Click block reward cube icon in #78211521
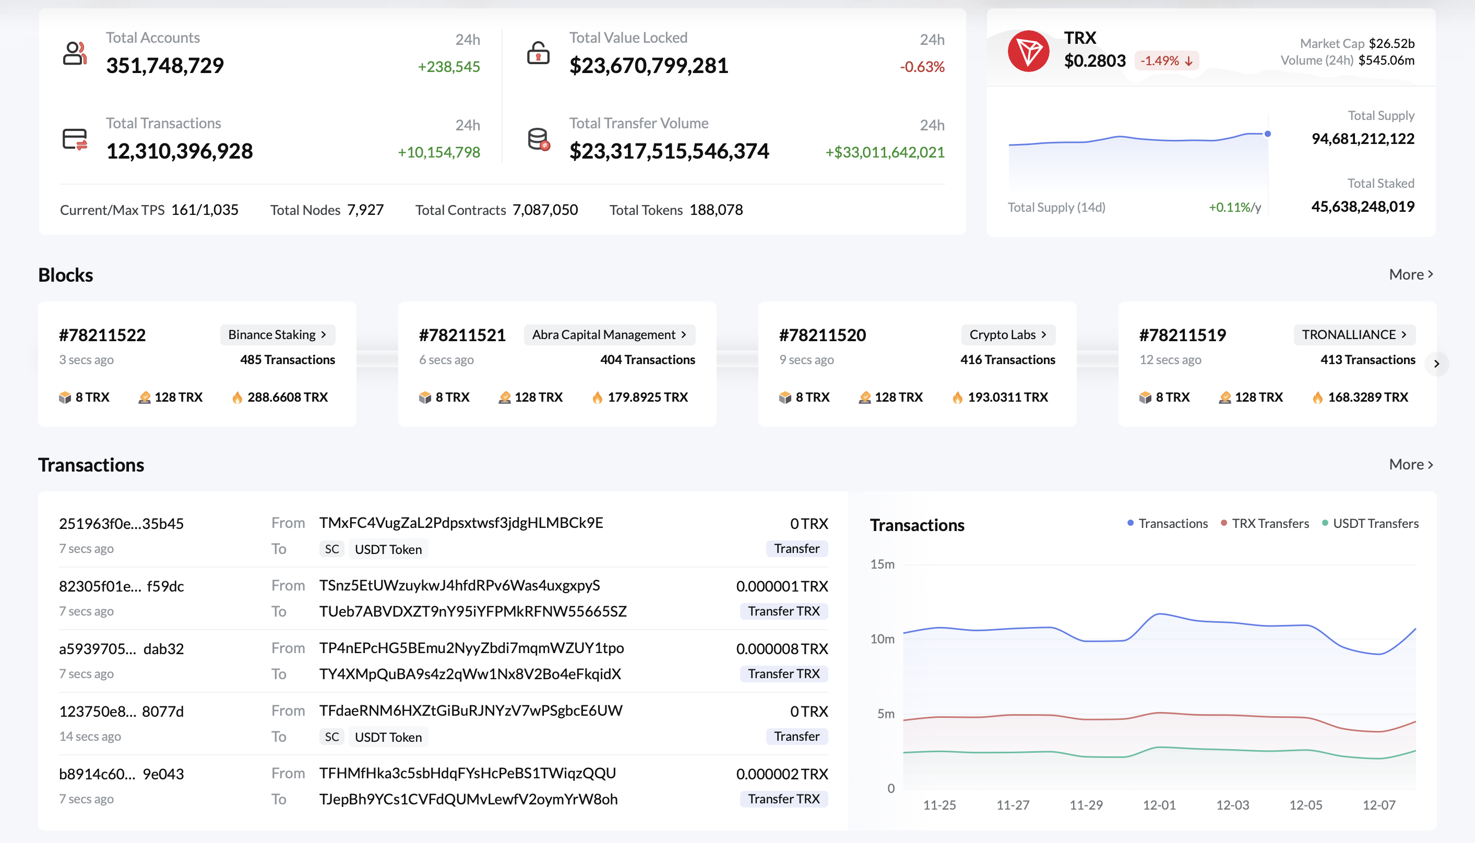This screenshot has width=1475, height=843. (425, 397)
